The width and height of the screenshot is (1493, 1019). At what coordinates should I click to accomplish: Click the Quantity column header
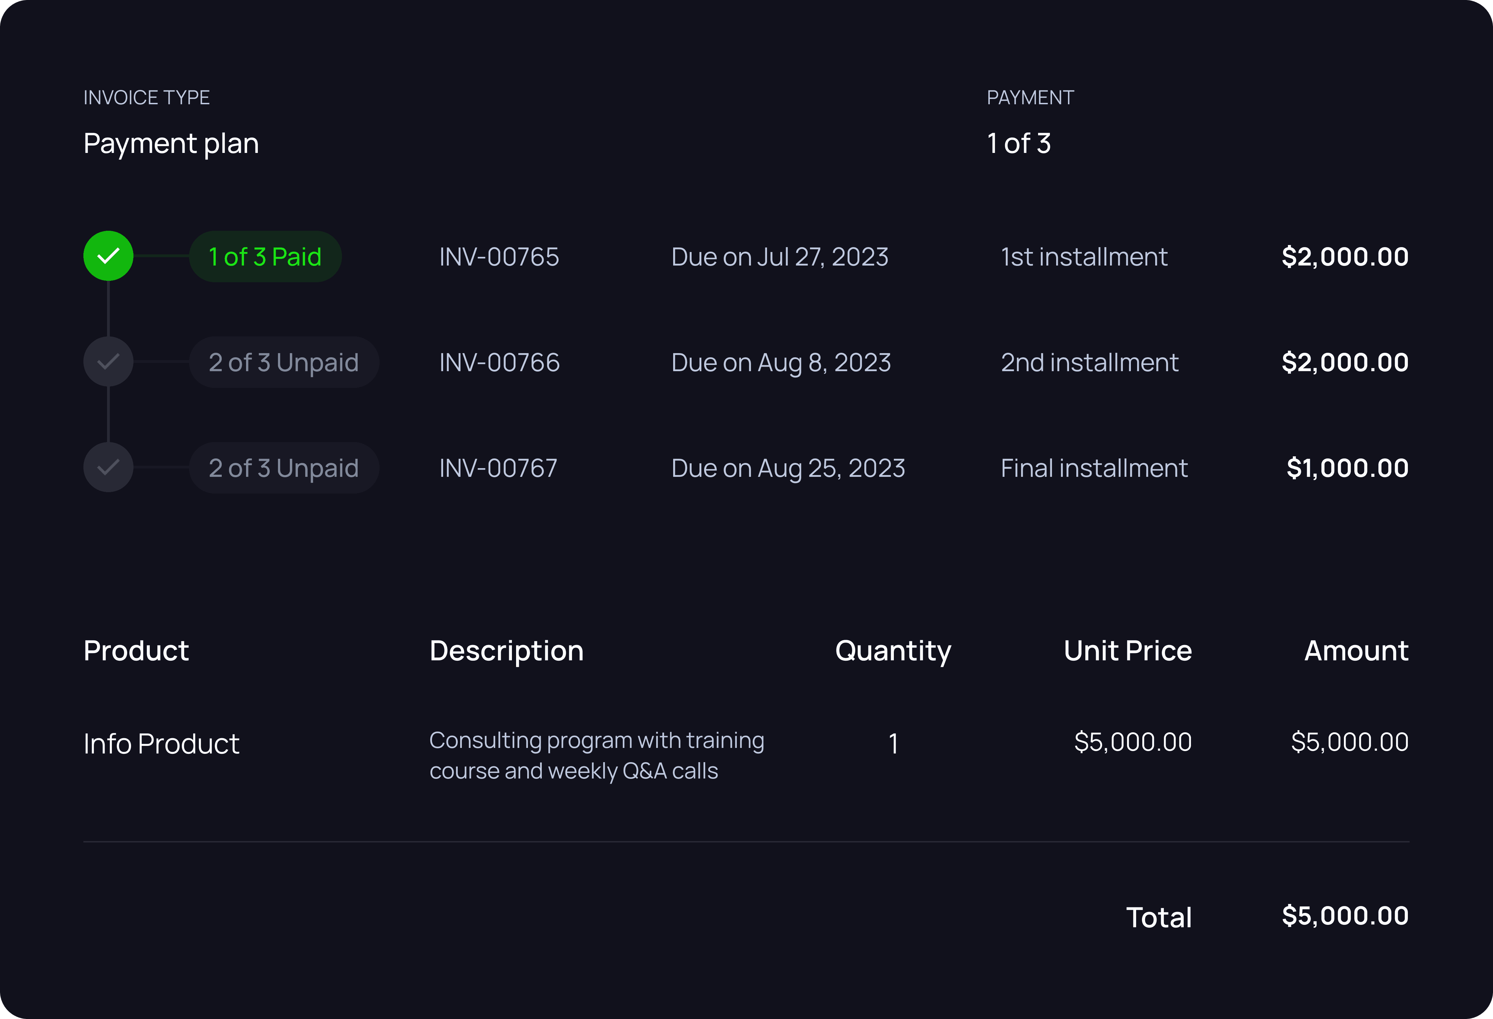892,651
